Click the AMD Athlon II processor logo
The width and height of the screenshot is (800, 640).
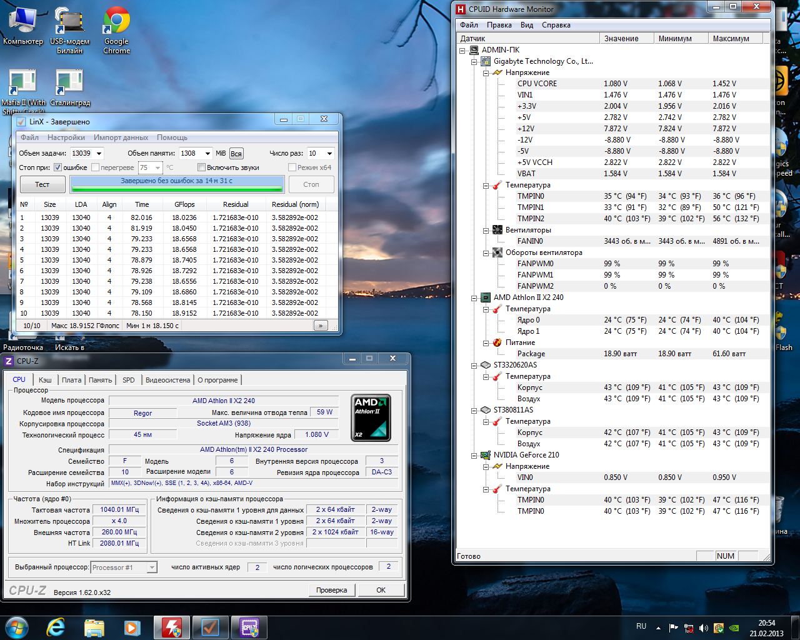pos(371,417)
